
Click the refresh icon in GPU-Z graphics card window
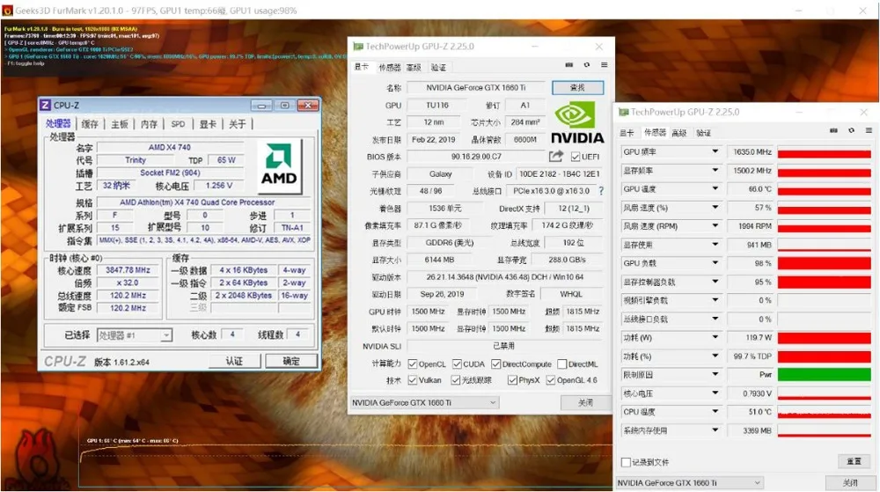(x=587, y=65)
